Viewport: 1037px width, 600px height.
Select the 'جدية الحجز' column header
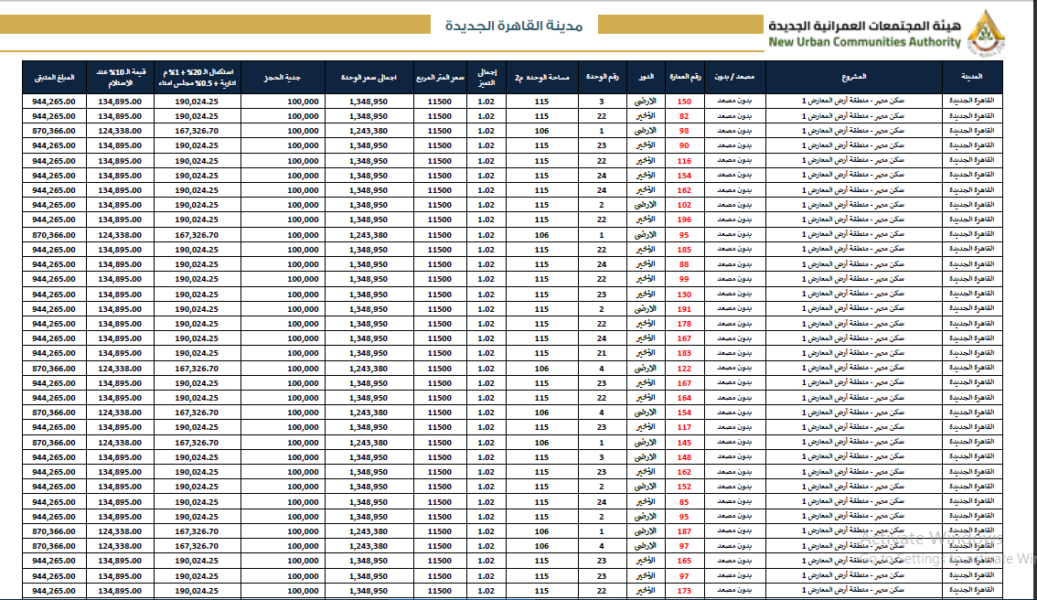pos(283,77)
